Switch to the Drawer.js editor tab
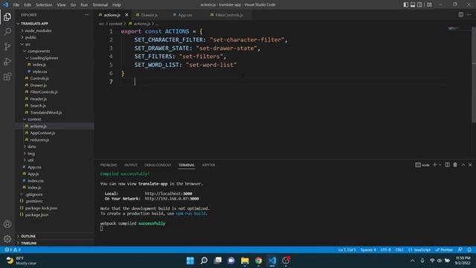 [149, 15]
